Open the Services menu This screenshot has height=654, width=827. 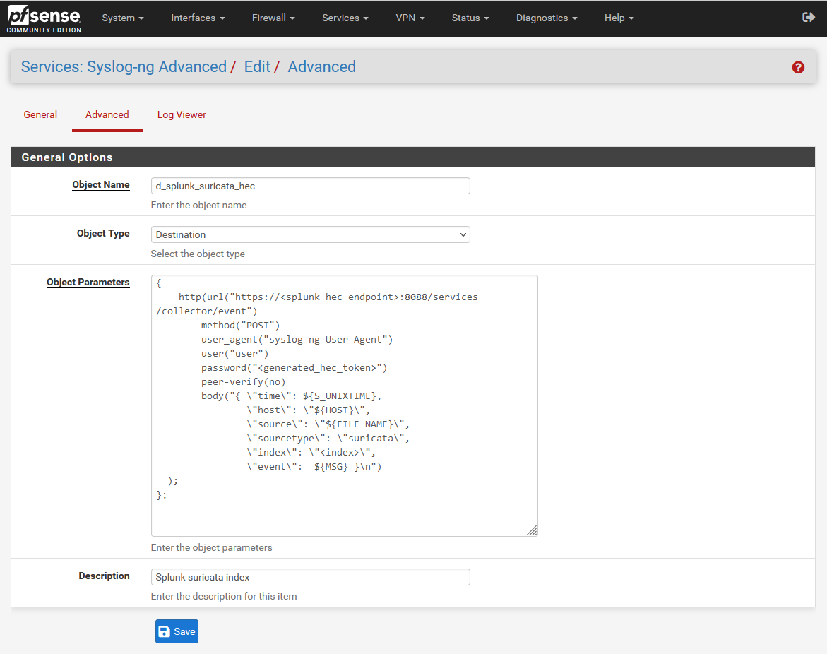[345, 18]
